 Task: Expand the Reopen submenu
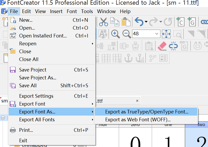pos(52,43)
